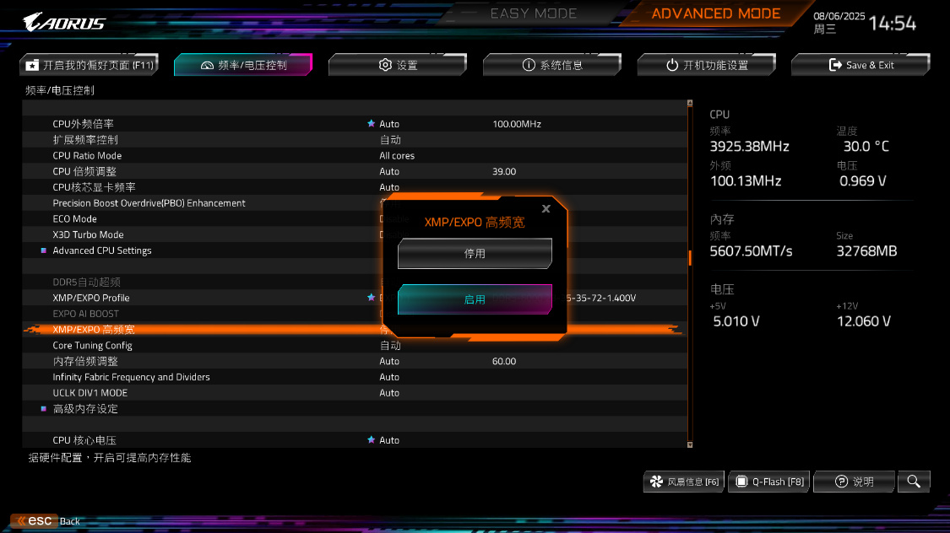Close the XMP/EXPO 高频宽 popup
Image resolution: width=950 pixels, height=533 pixels.
click(x=546, y=208)
